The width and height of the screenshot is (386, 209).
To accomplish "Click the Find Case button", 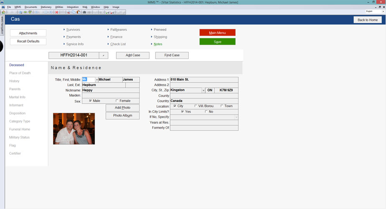I will tap(172, 56).
